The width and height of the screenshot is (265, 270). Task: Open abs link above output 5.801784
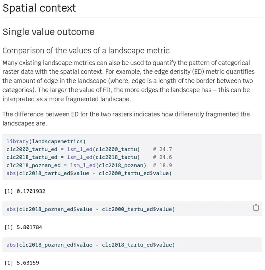(x=11, y=209)
